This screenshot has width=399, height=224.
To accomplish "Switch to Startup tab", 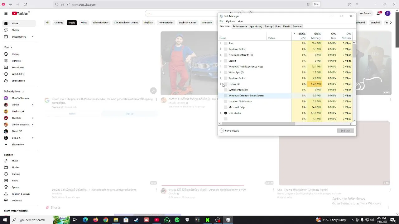I will point(268,26).
